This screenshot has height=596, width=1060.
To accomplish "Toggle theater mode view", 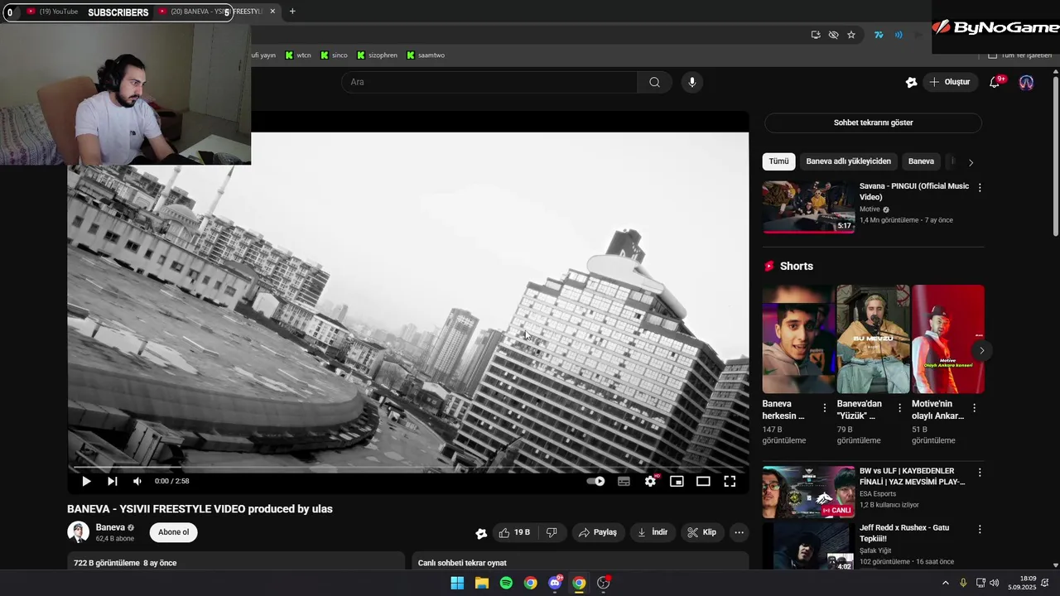I will coord(703,481).
